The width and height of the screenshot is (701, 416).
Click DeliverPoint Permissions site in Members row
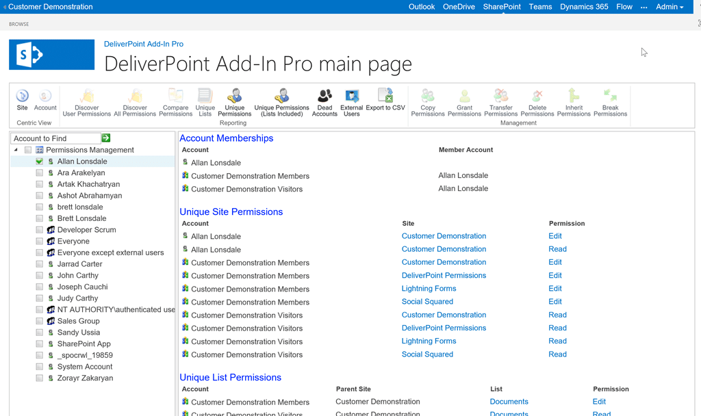click(444, 275)
